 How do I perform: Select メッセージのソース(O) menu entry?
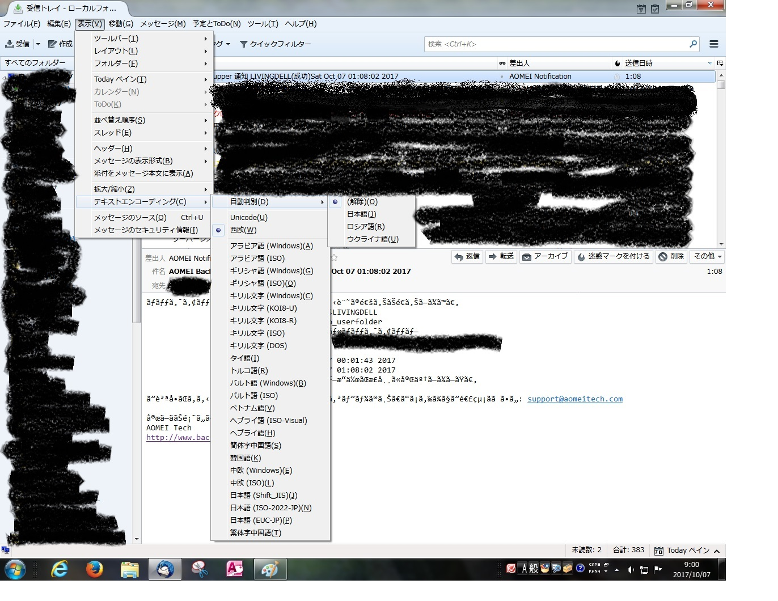130,218
